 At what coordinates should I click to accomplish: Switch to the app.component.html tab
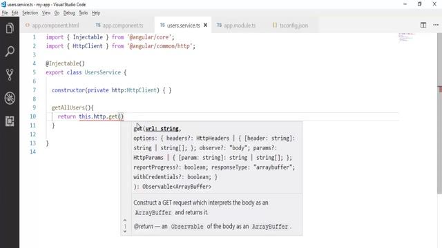tap(52, 25)
